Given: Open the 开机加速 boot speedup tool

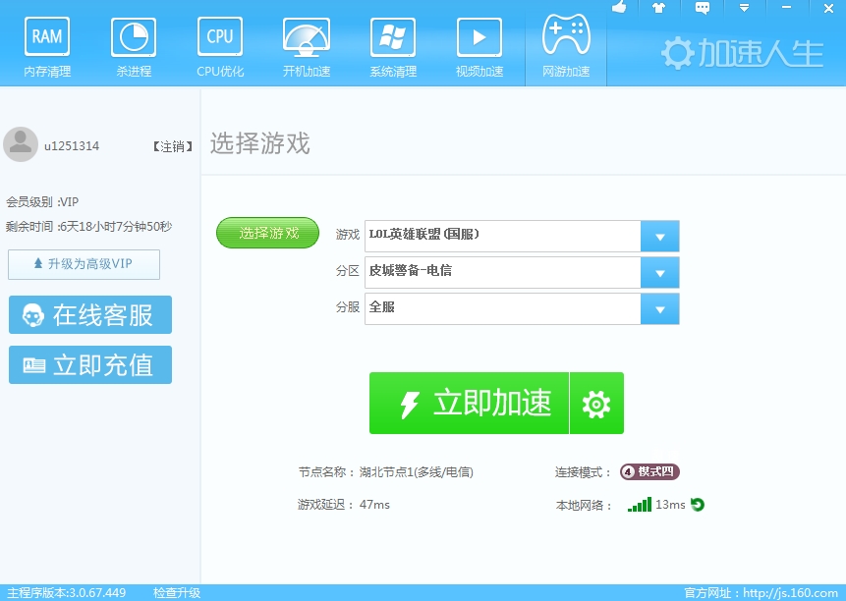Looking at the screenshot, I should 306,44.
